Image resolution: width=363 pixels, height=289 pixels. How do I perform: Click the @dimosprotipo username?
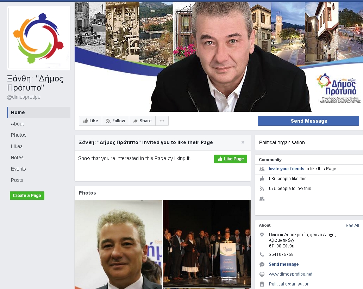point(24,97)
